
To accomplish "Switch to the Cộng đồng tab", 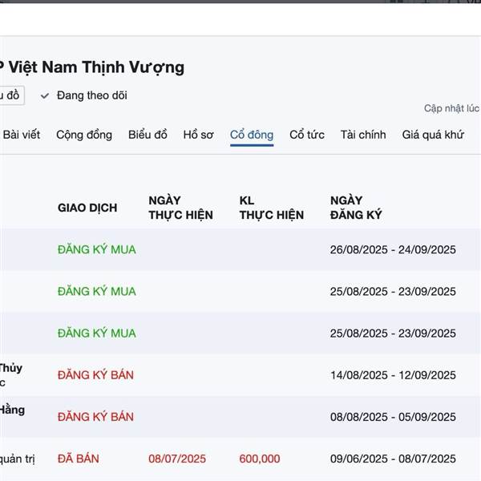I will pos(84,135).
